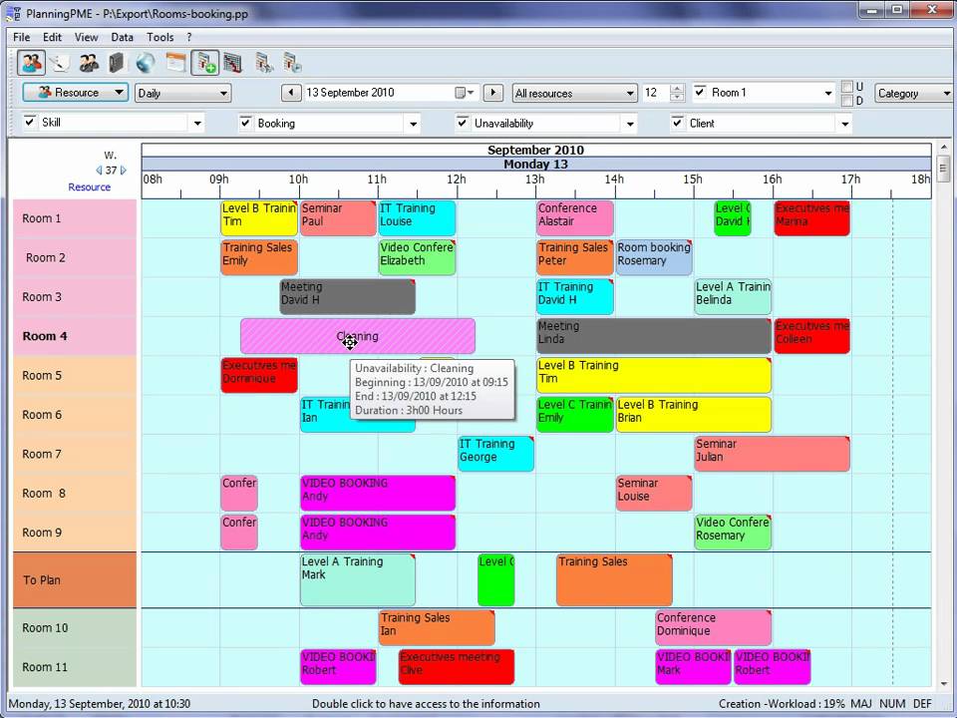Select the grey Meeting Linda block
The height and width of the screenshot is (718, 957).
[x=654, y=336]
